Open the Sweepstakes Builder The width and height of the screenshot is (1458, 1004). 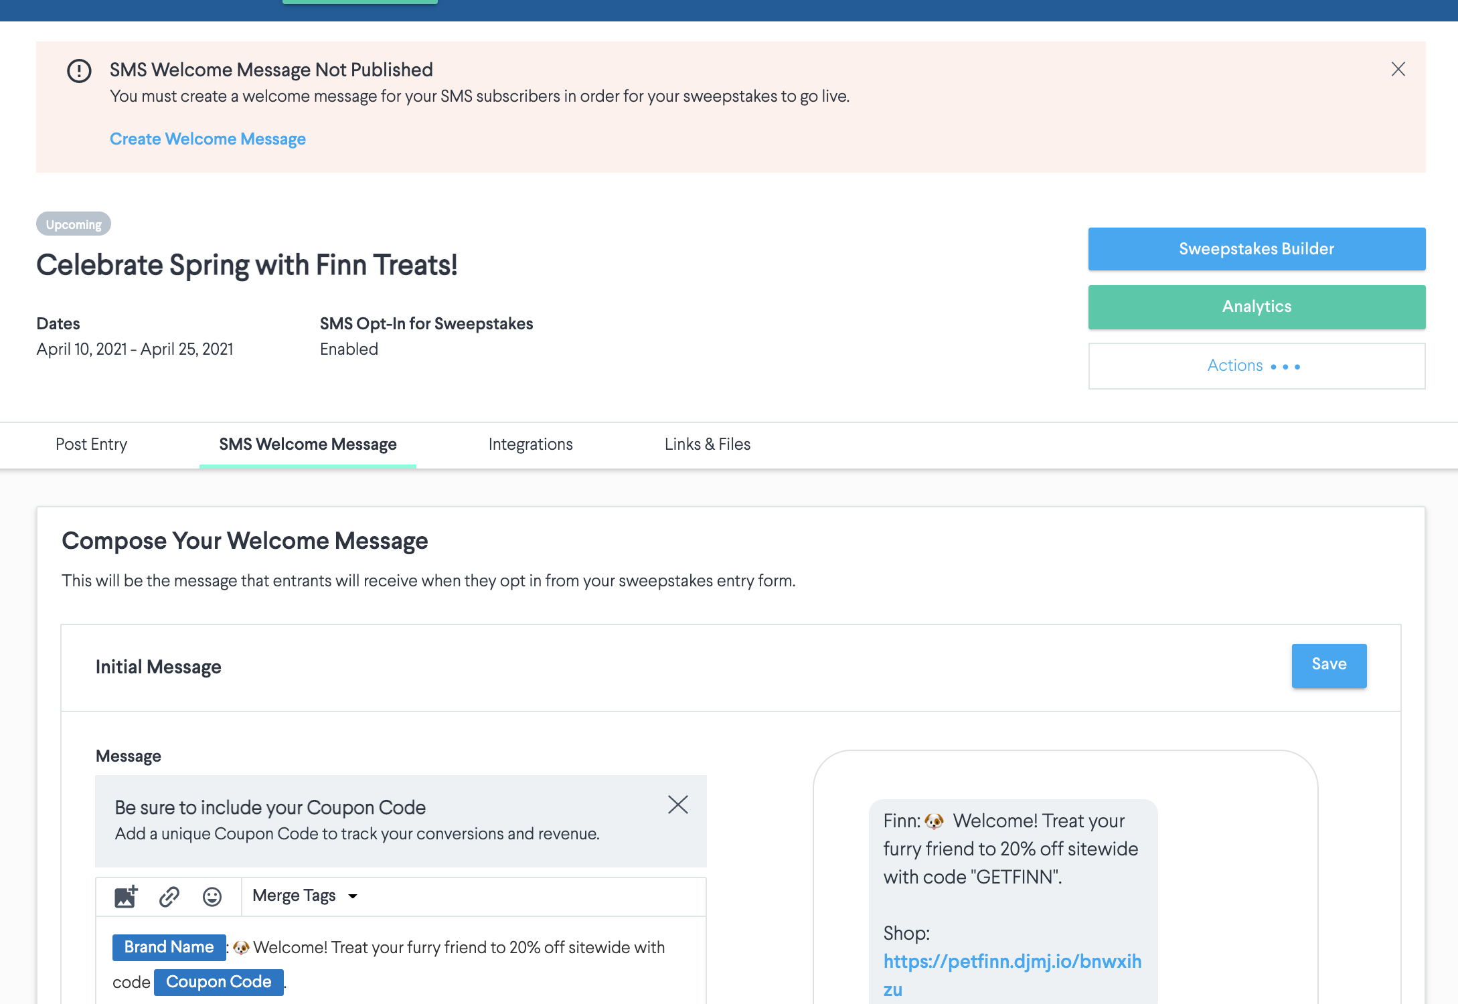pyautogui.click(x=1257, y=249)
